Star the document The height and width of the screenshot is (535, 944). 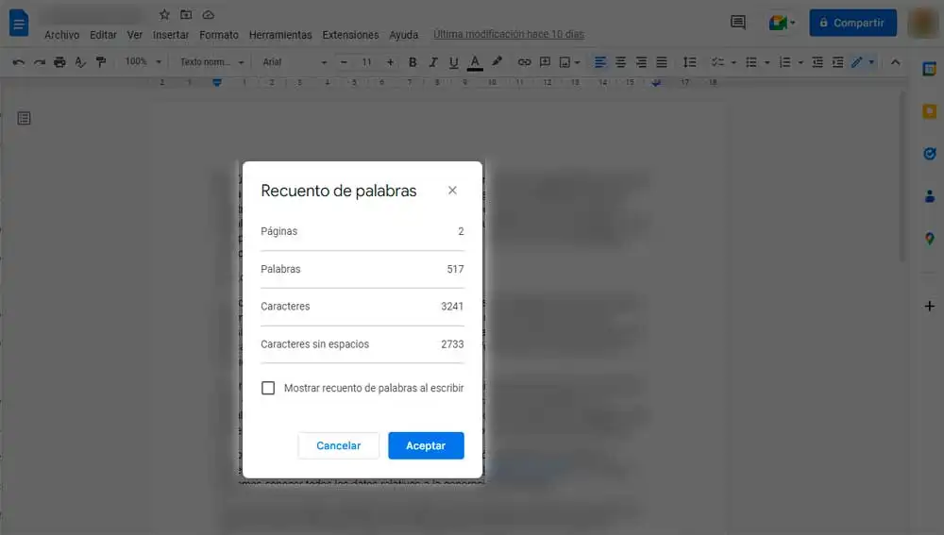(164, 14)
